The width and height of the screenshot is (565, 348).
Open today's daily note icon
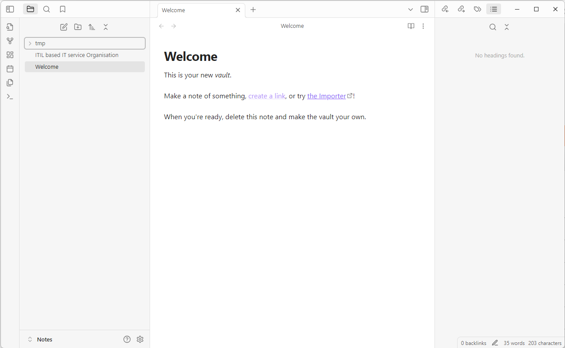click(x=10, y=69)
